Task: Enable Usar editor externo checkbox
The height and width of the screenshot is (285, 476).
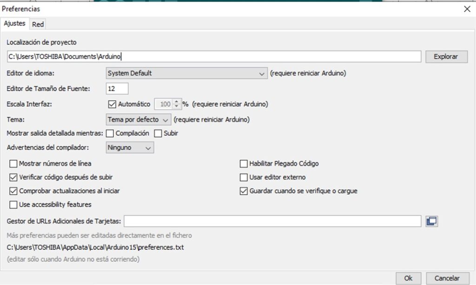Action: coord(244,177)
